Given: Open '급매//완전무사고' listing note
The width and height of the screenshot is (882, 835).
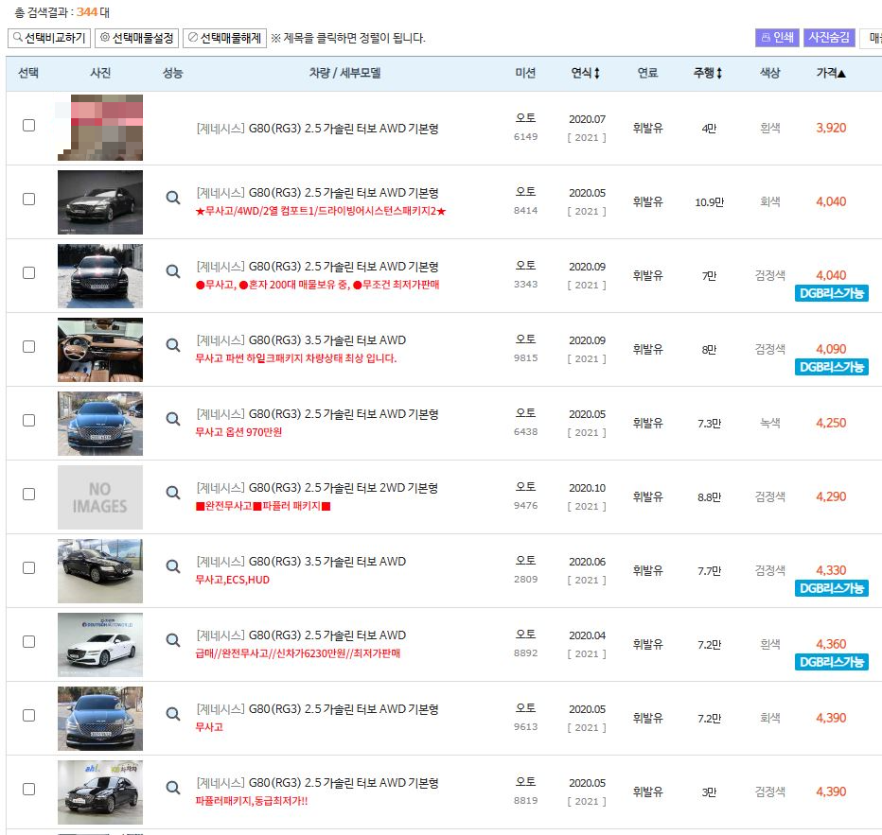Looking at the screenshot, I should [297, 653].
